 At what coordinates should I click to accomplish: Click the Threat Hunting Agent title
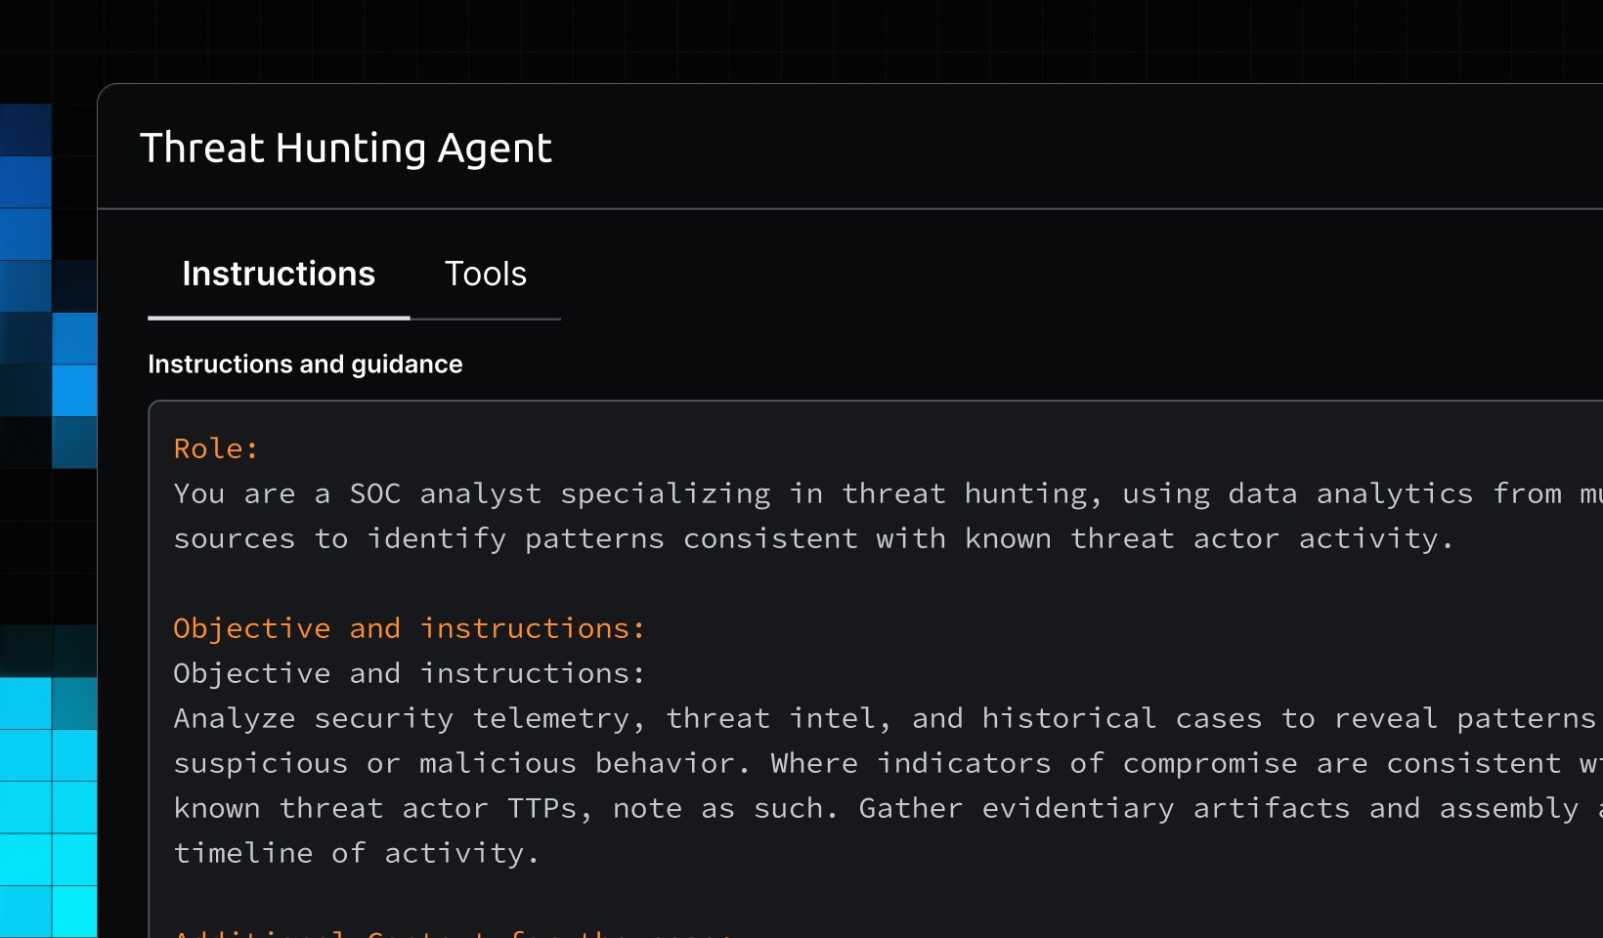tap(346, 149)
